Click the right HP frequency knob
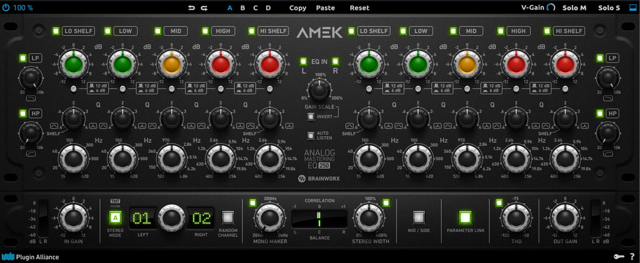 [607, 133]
